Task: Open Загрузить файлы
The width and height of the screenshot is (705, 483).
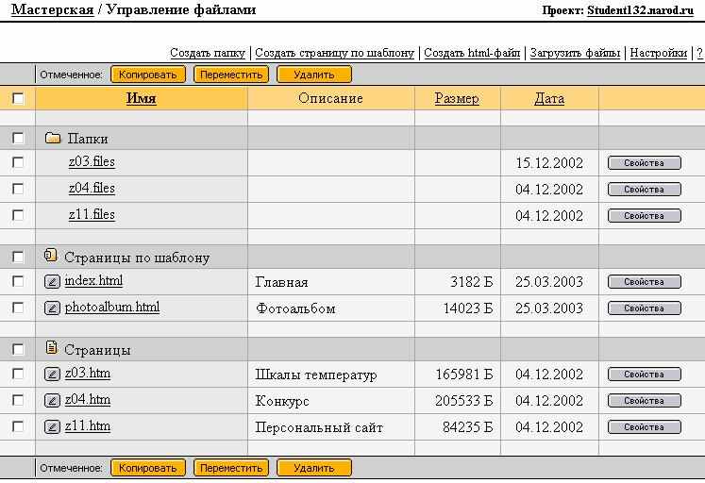Action: [x=575, y=53]
